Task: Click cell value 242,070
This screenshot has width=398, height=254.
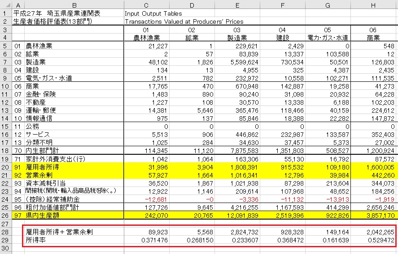Action: [156, 216]
